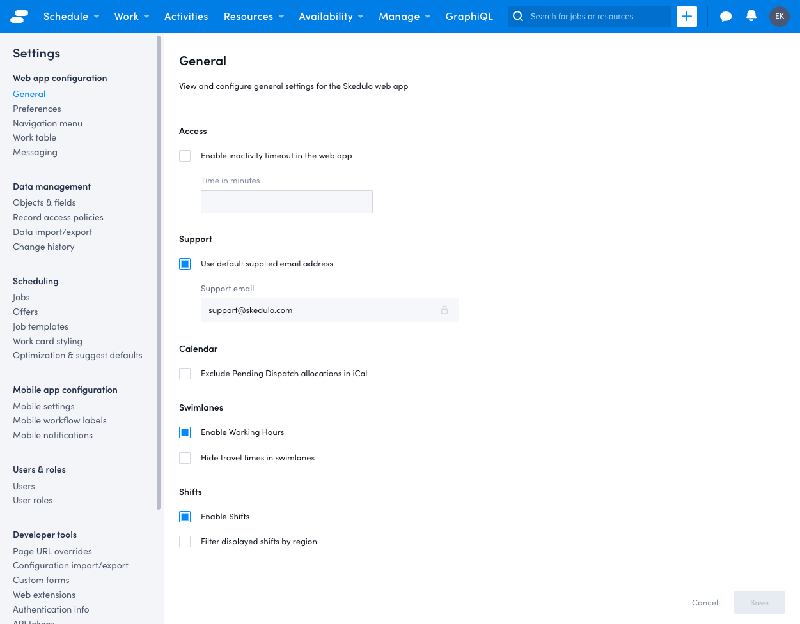This screenshot has height=624, width=800.
Task: Open the Preferences settings page
Action: (x=36, y=109)
